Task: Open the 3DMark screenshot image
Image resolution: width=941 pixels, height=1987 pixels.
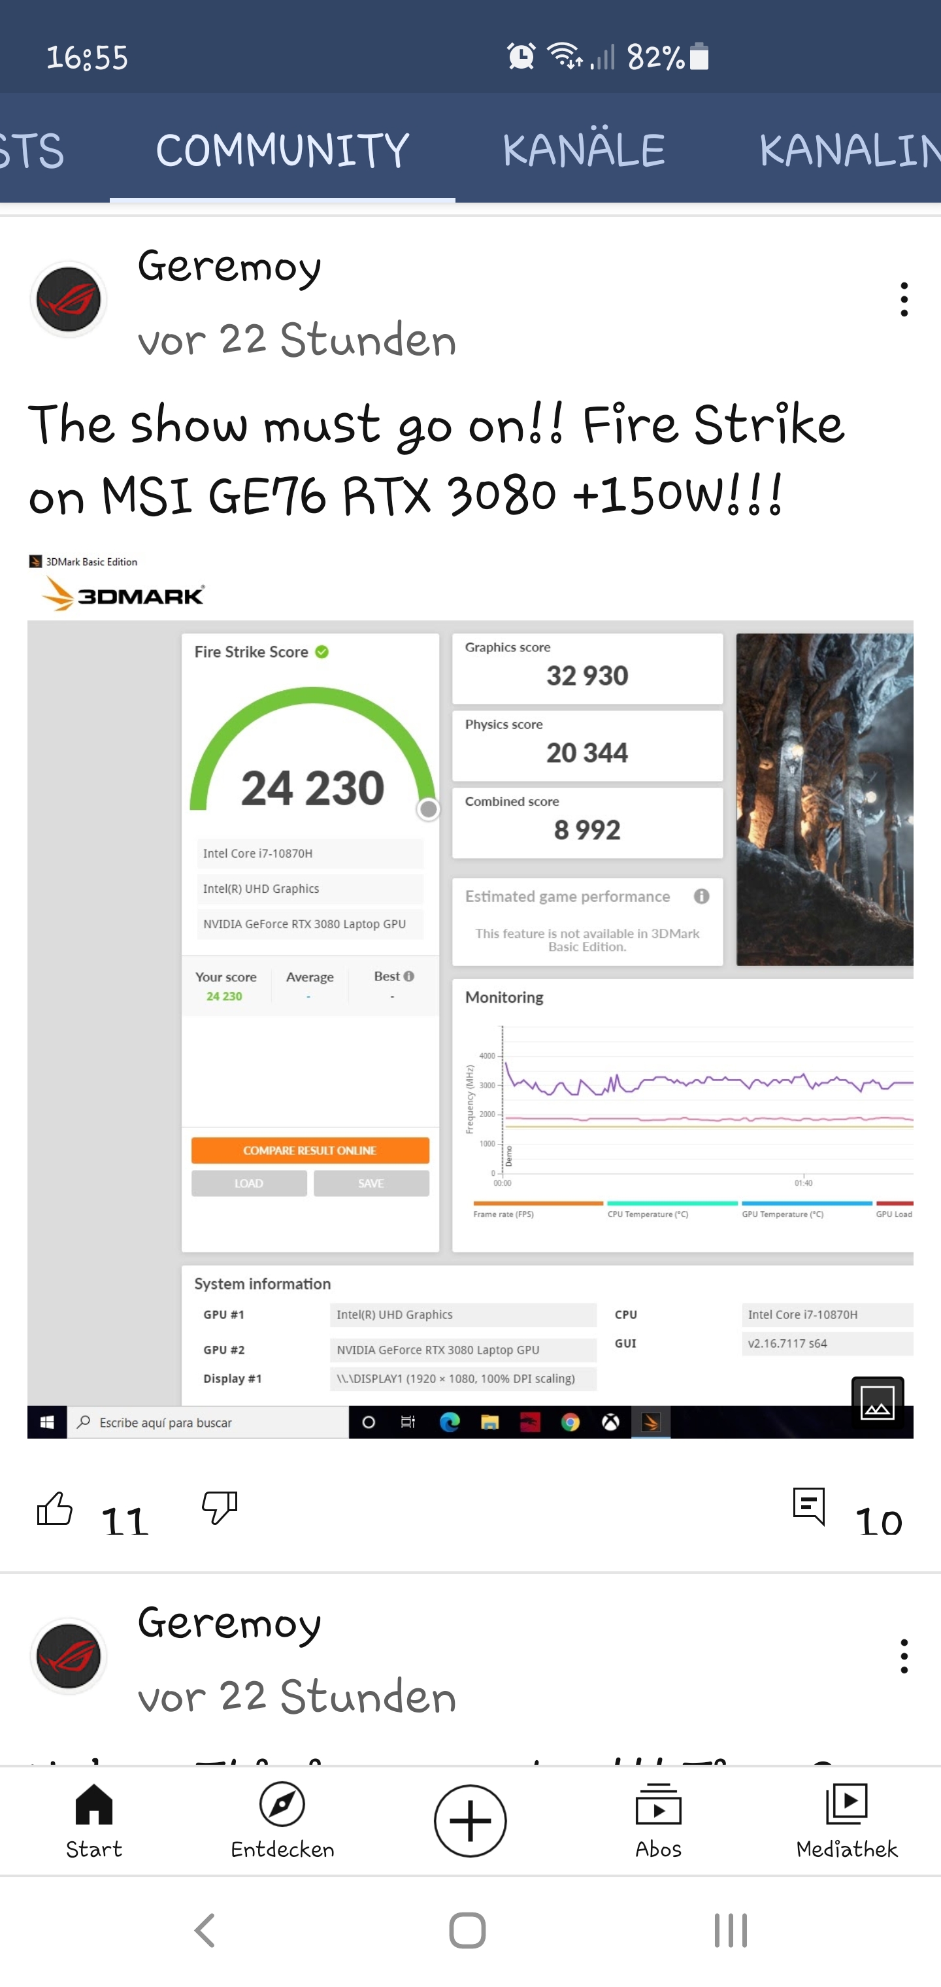Action: click(x=470, y=995)
